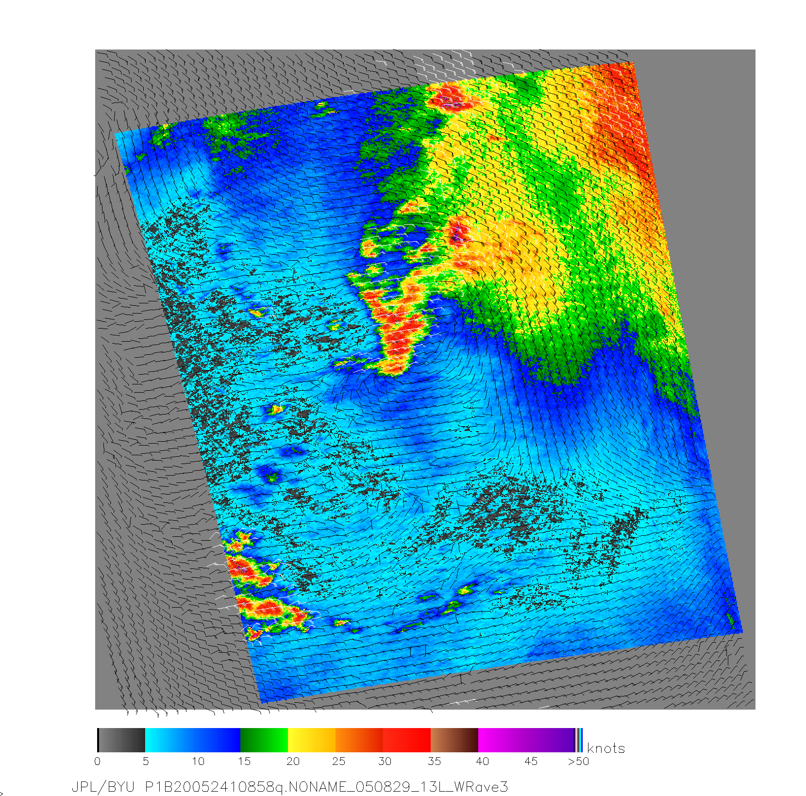Click the '30' scale tick label
The image size is (806, 796).
[x=385, y=761]
